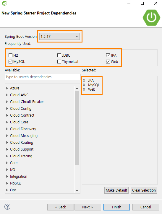Expand the Core category
162x214 pixels.
7,163
